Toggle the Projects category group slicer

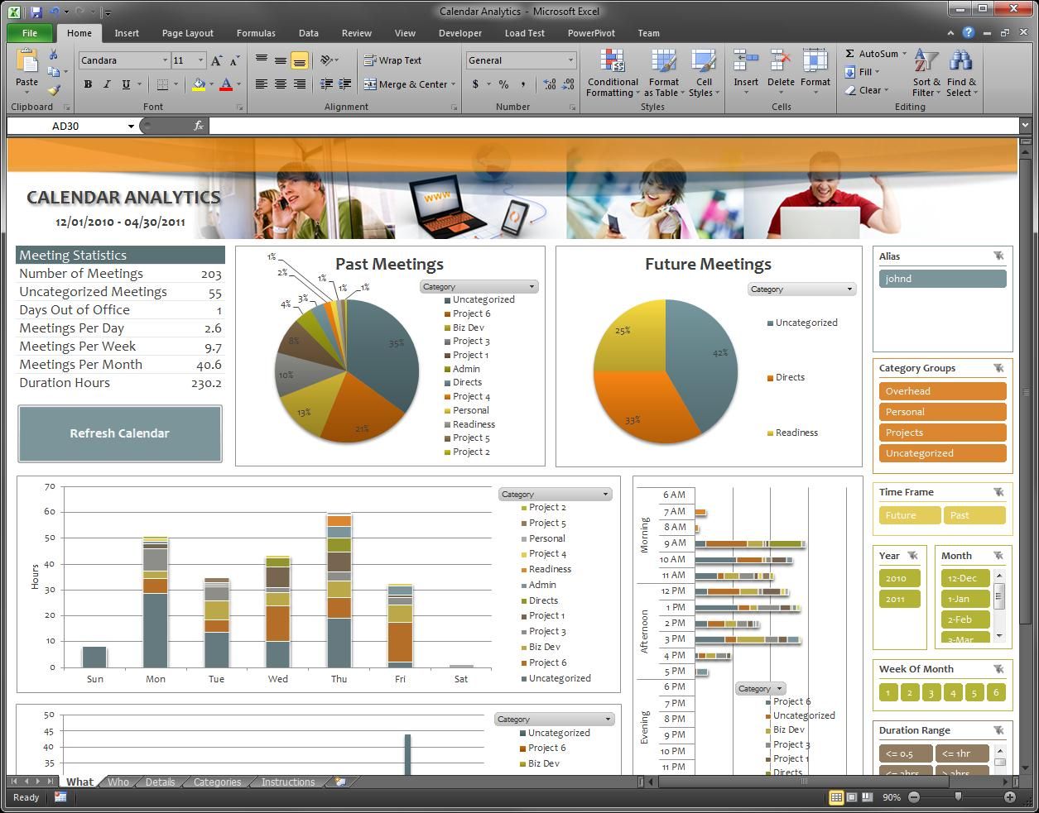(942, 433)
